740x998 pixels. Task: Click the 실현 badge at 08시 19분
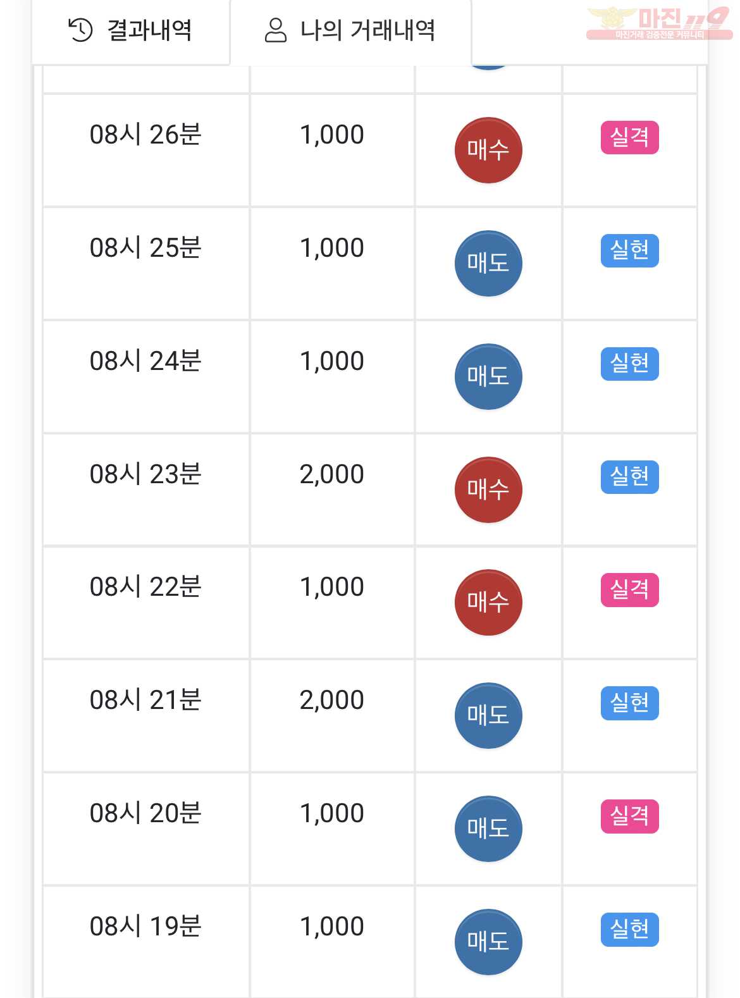click(x=629, y=929)
